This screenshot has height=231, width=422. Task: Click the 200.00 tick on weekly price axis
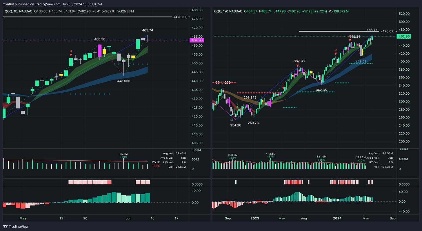(x=404, y=141)
